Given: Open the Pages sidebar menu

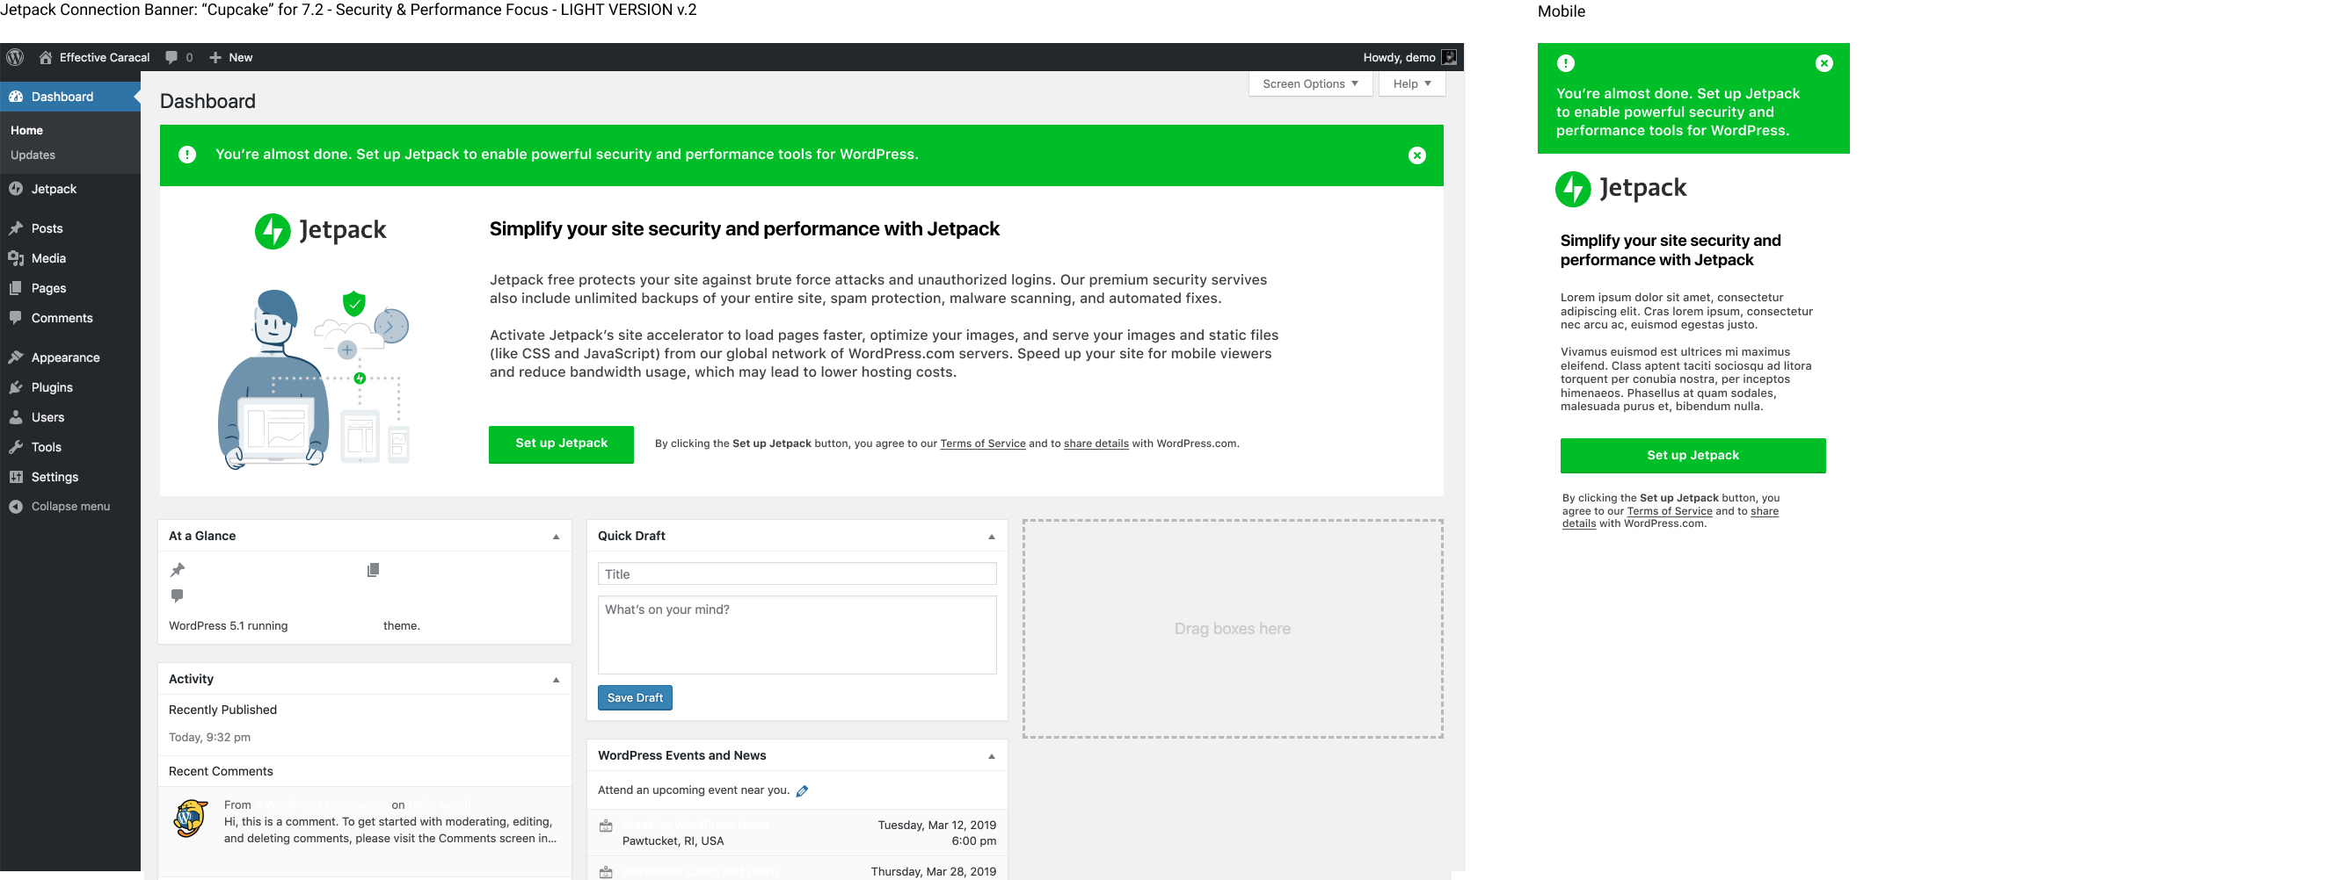Looking at the screenshot, I should tap(70, 288).
